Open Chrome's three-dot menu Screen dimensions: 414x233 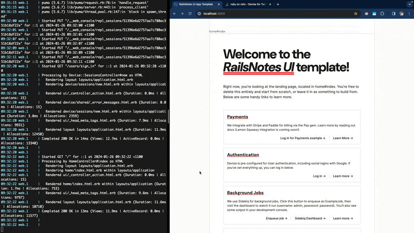[x=409, y=13]
